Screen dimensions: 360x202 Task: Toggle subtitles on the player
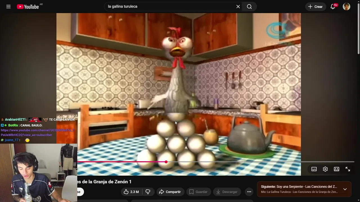tap(314, 169)
